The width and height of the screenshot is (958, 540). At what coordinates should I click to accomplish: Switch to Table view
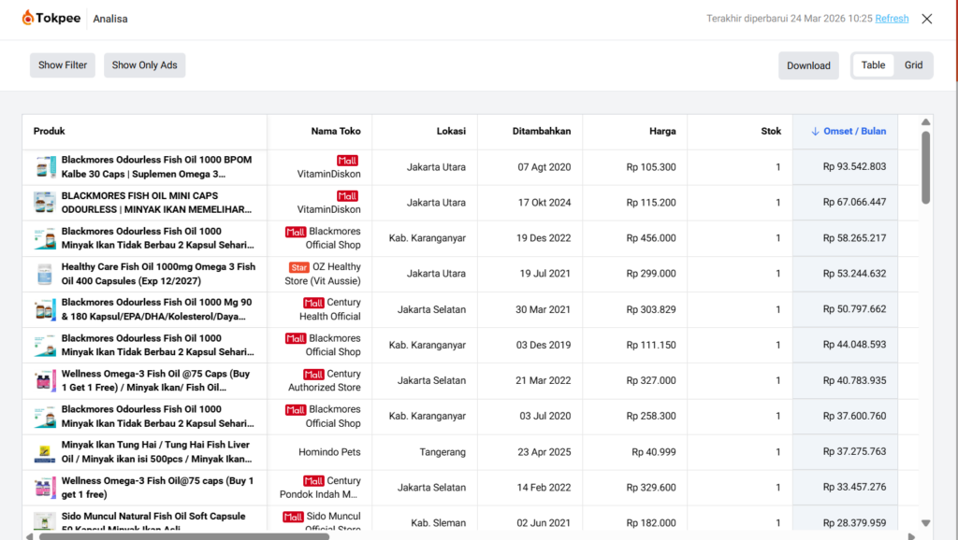tap(873, 65)
